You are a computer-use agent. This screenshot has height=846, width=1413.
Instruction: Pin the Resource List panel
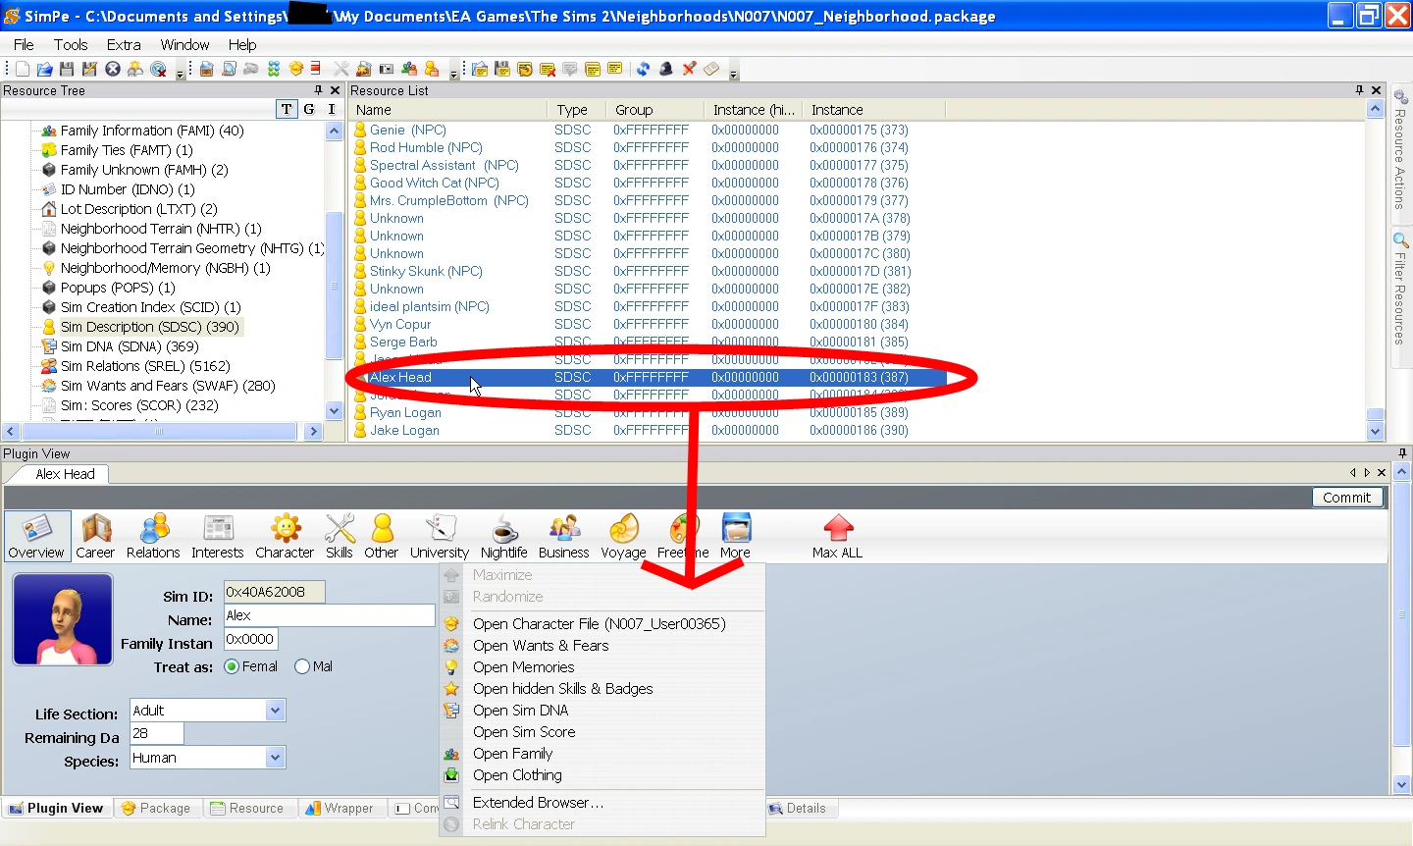click(1359, 90)
